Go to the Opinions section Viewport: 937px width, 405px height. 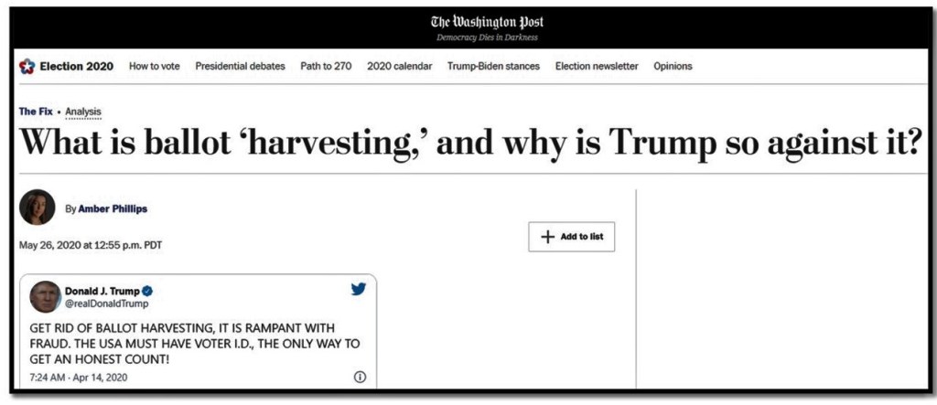click(673, 66)
